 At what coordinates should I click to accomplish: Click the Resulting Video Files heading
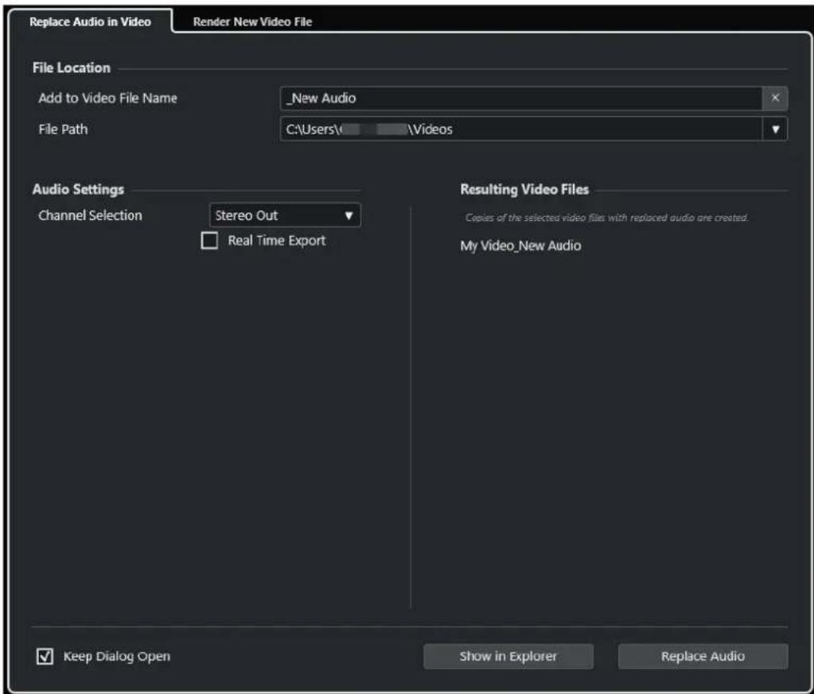[x=524, y=189]
